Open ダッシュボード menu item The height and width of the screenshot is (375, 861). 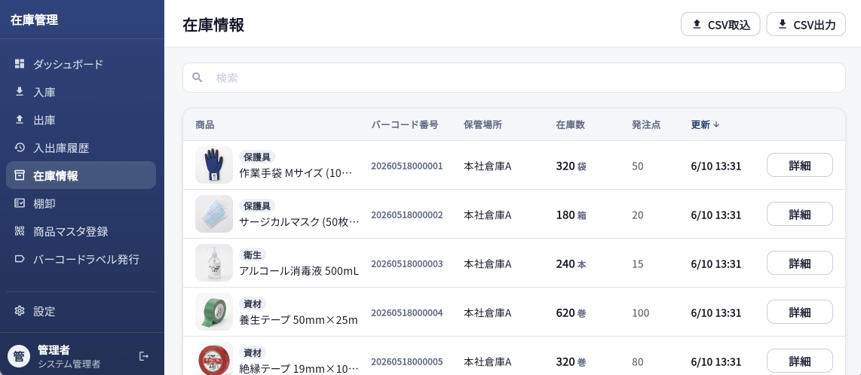click(x=81, y=64)
